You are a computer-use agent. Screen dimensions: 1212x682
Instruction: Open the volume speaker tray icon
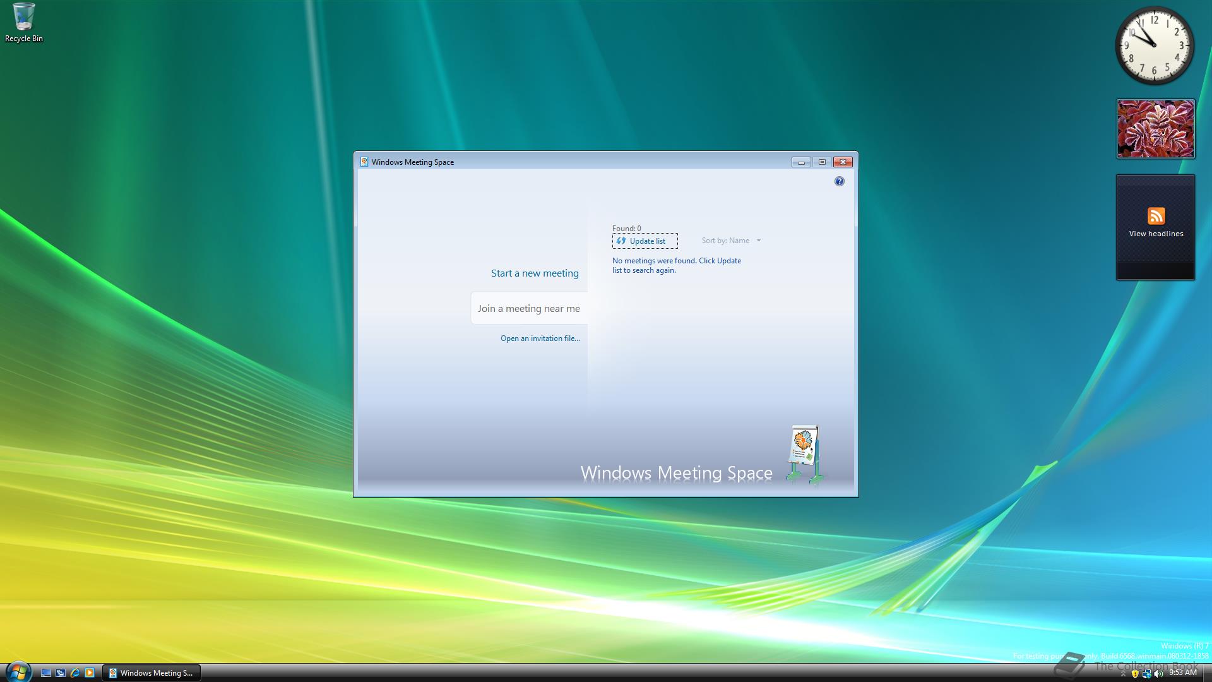[1158, 674]
